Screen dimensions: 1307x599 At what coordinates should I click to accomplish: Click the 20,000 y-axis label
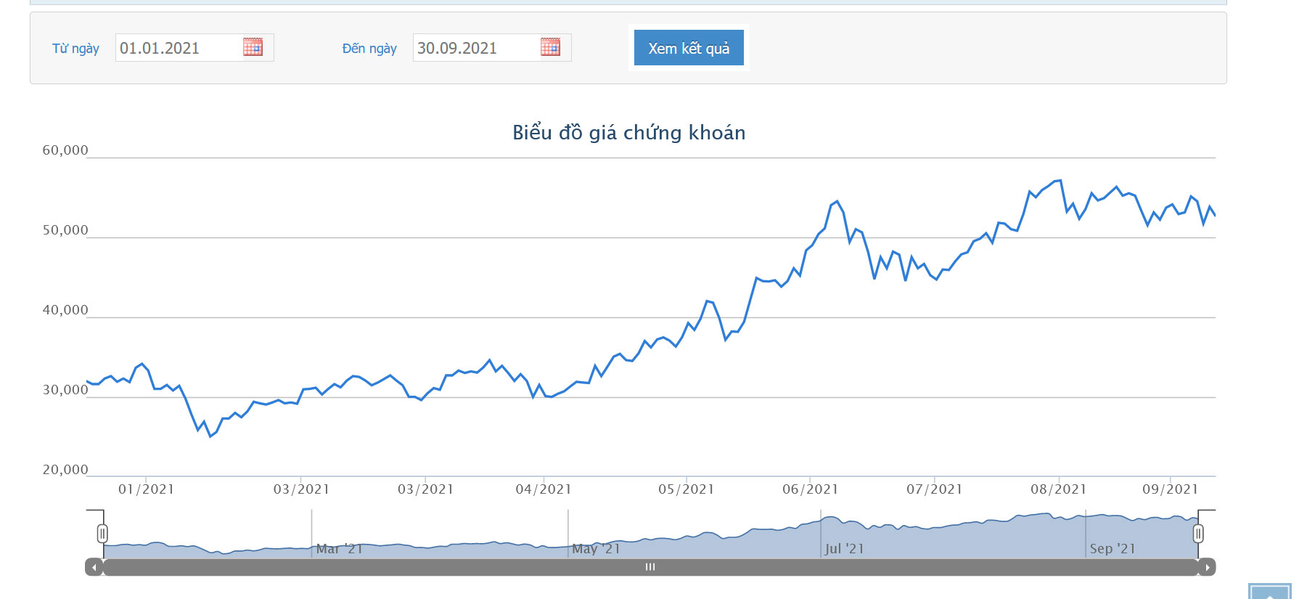pyautogui.click(x=65, y=470)
